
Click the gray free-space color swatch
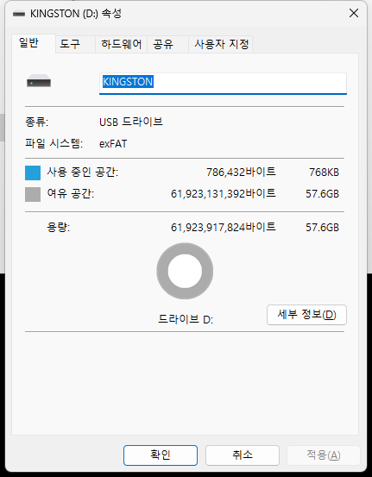click(33, 194)
